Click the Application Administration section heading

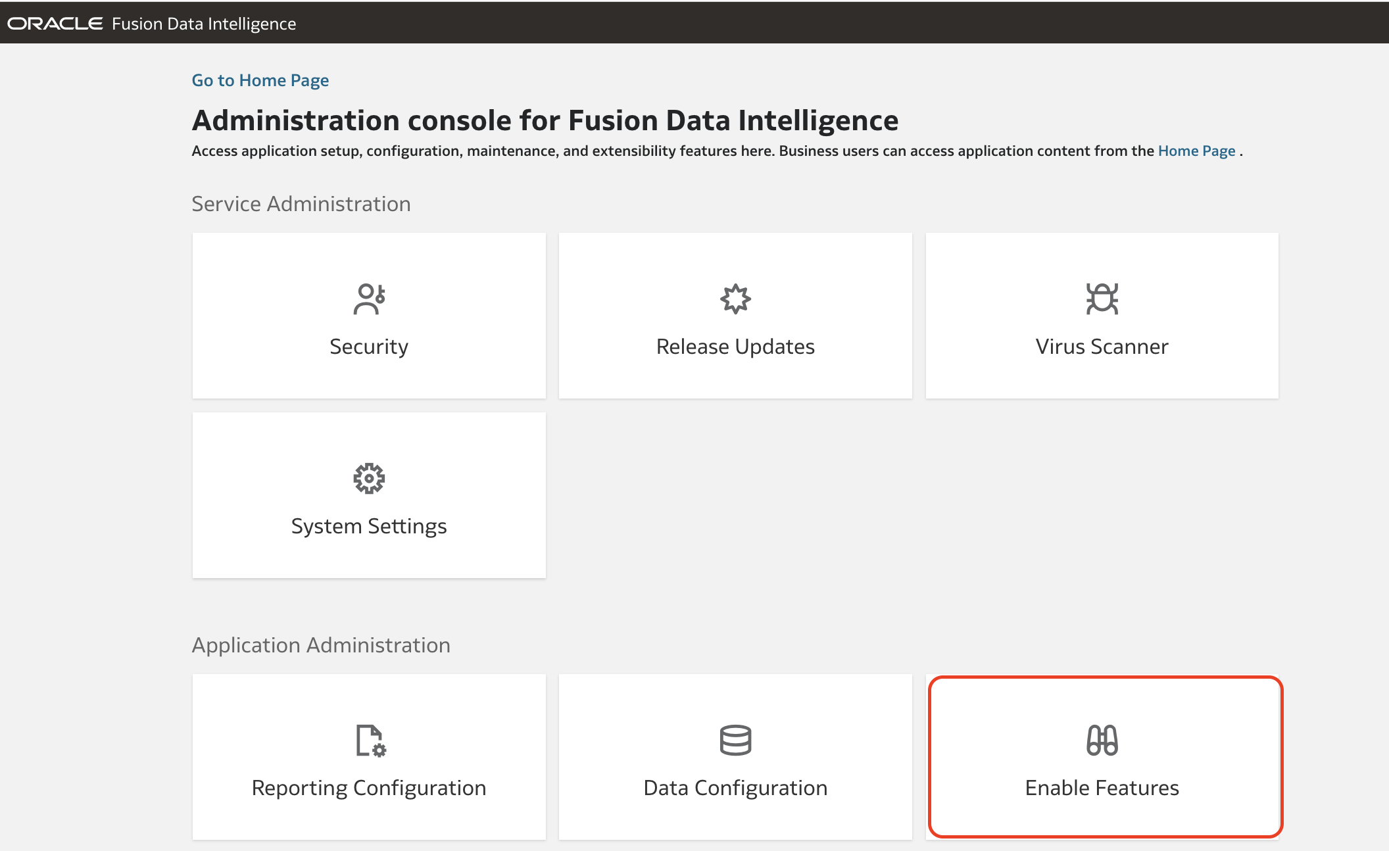(x=321, y=645)
